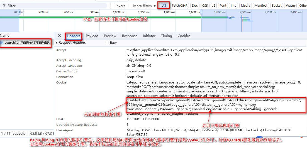307x150 pixels.
Task: Click the Cache-Control value max-age=0
Action: click(x=136, y=71)
